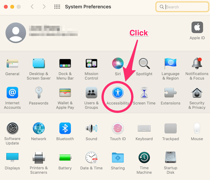Open Users & Groups preferences
210x180 pixels.
[x=91, y=93]
